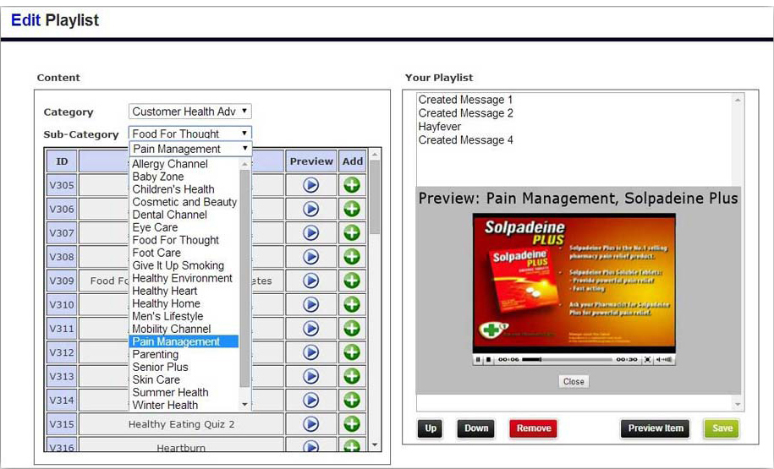Add item V305 to playlist
Image resolution: width=774 pixels, height=469 pixels.
[351, 185]
